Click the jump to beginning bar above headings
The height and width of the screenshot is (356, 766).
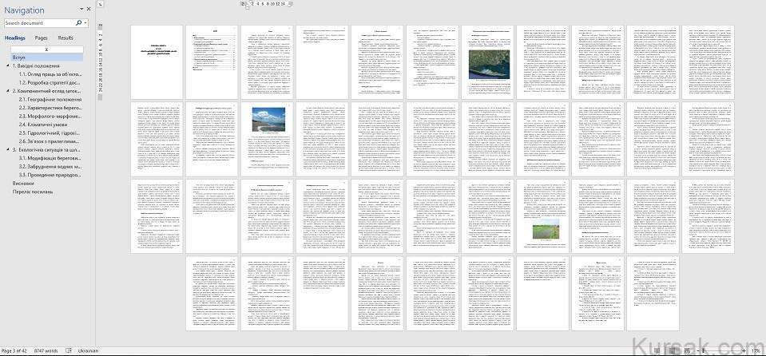tap(46, 49)
